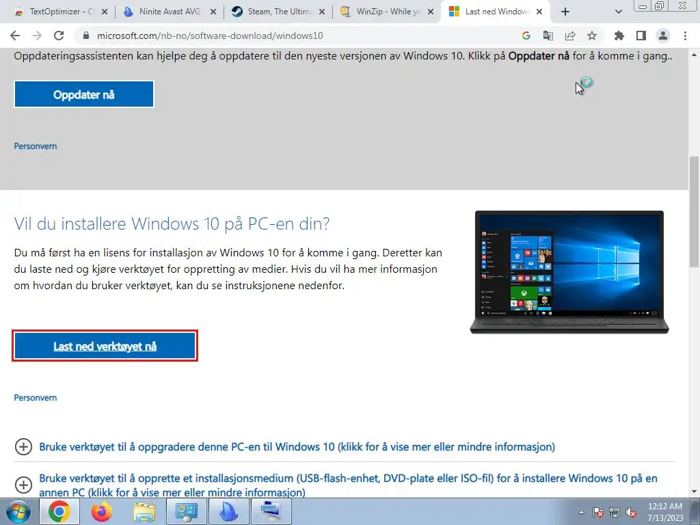View site security lock information
Screen dimensions: 700x525
click(x=86, y=36)
